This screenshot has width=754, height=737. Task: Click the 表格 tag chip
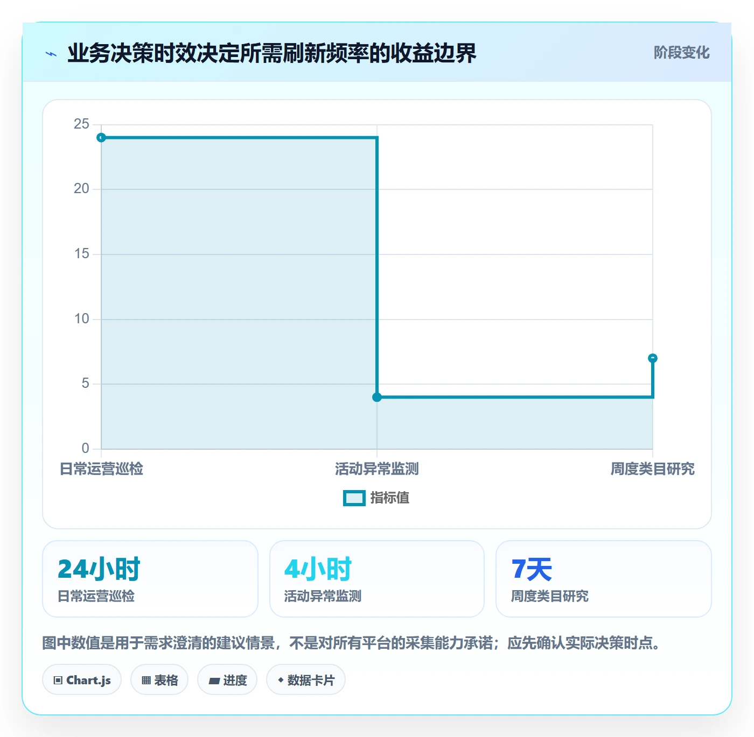(159, 680)
